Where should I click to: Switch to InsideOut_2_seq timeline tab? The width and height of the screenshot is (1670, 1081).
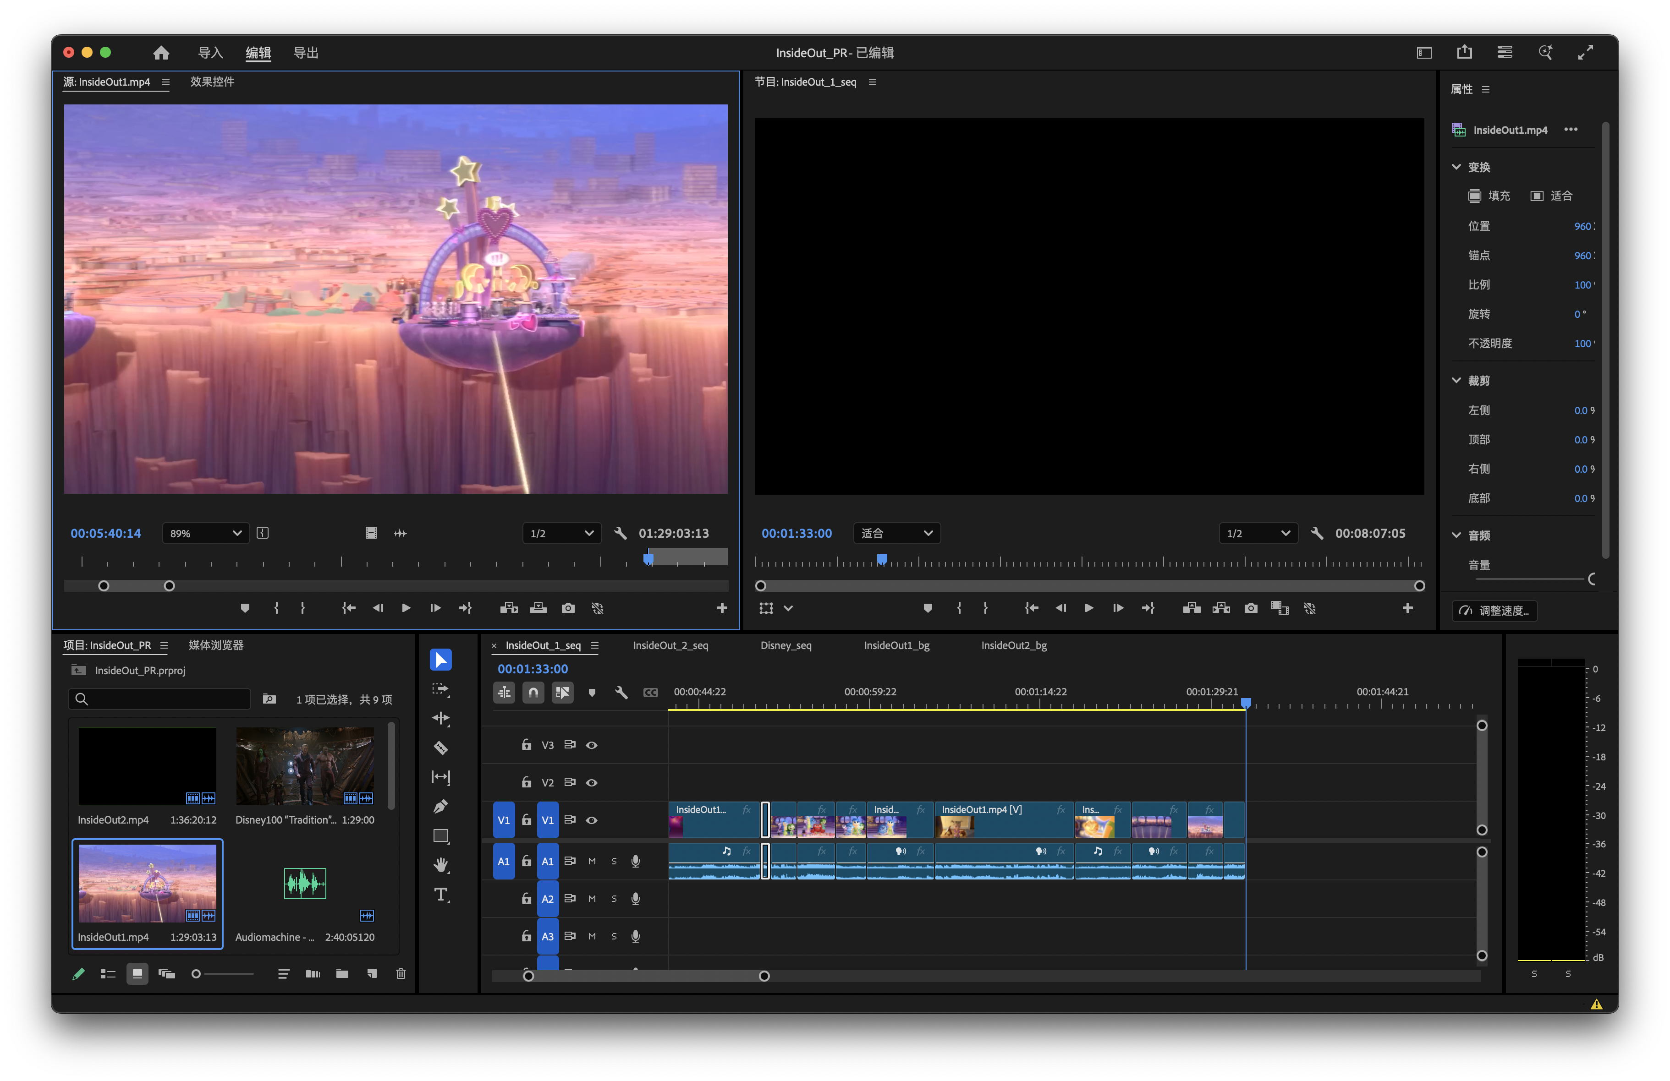pyautogui.click(x=670, y=645)
